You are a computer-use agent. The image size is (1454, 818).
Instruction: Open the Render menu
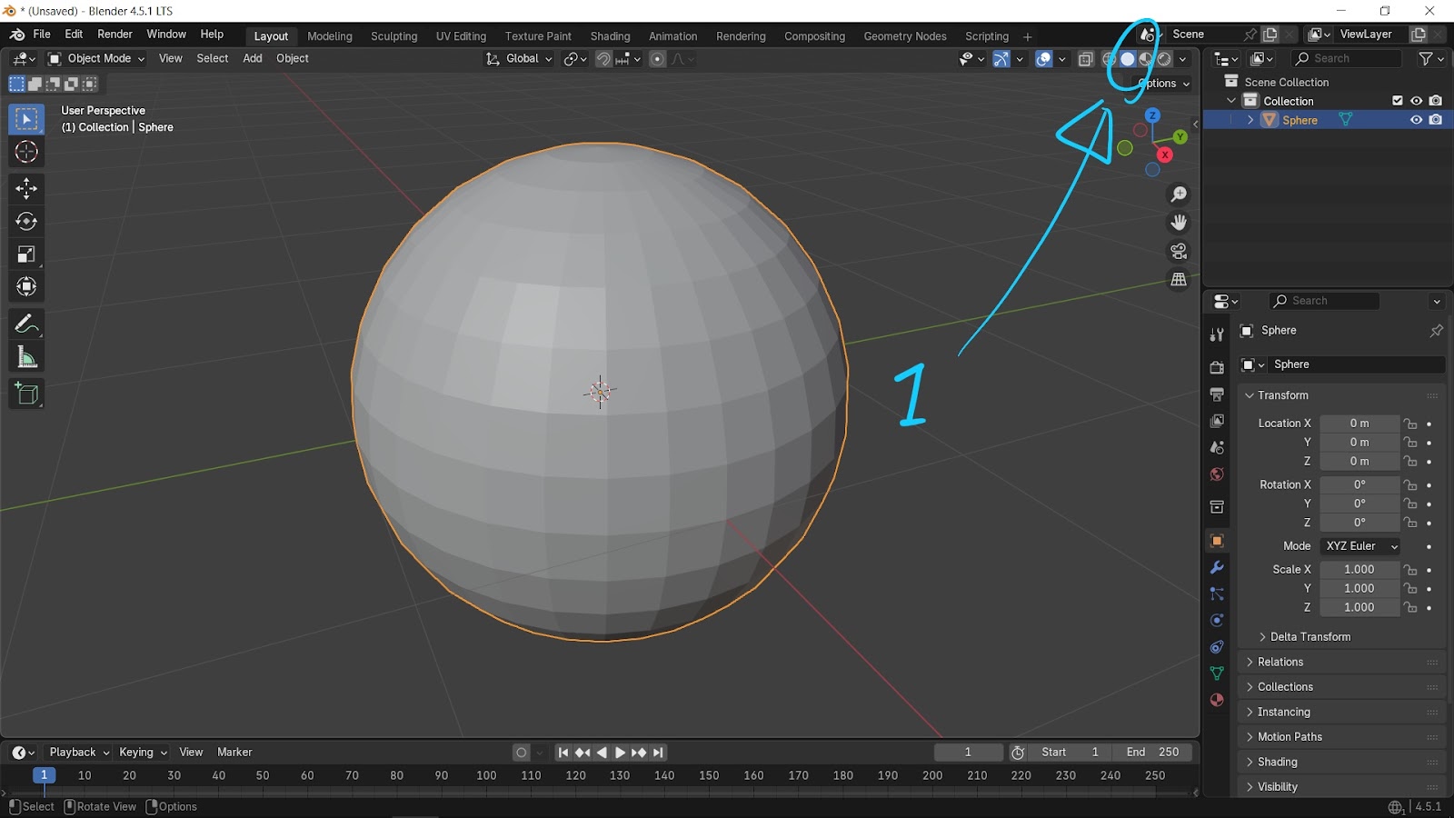[115, 35]
